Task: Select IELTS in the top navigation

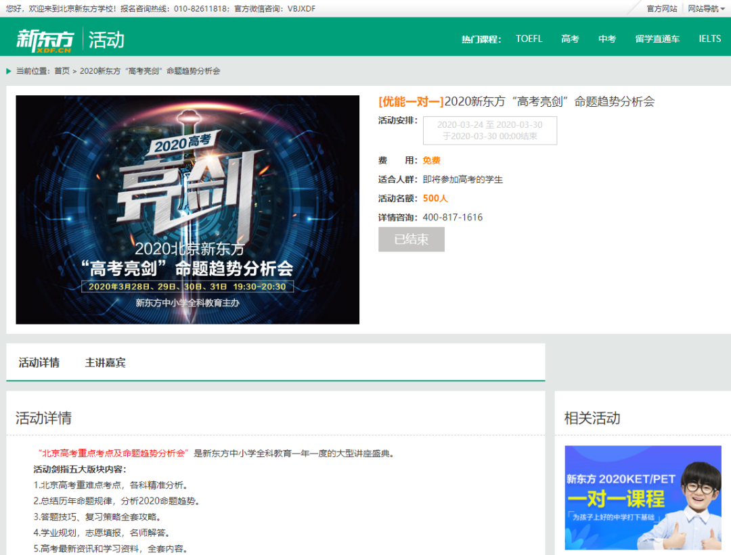Action: pos(709,39)
